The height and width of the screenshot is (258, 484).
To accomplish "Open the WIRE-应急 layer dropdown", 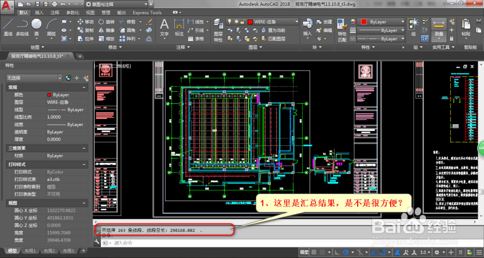I will click(x=262, y=22).
